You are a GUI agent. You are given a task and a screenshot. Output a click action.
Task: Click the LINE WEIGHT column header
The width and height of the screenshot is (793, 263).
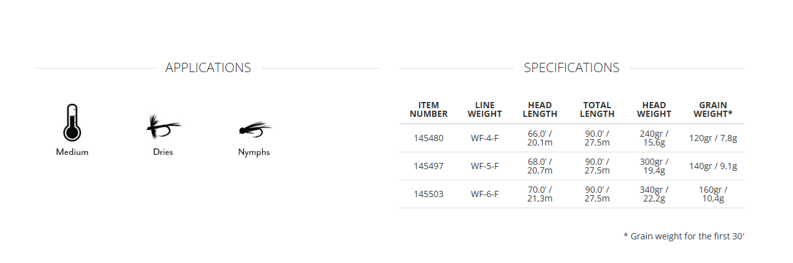coord(484,109)
